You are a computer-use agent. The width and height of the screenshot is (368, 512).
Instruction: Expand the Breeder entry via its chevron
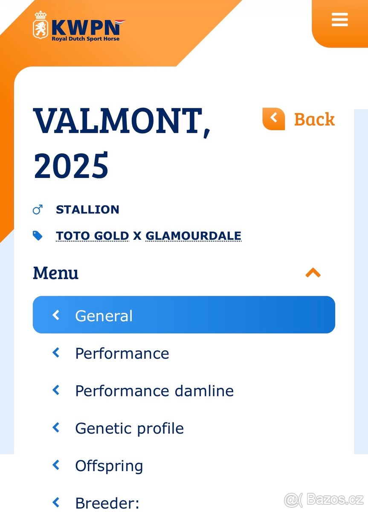coord(56,503)
